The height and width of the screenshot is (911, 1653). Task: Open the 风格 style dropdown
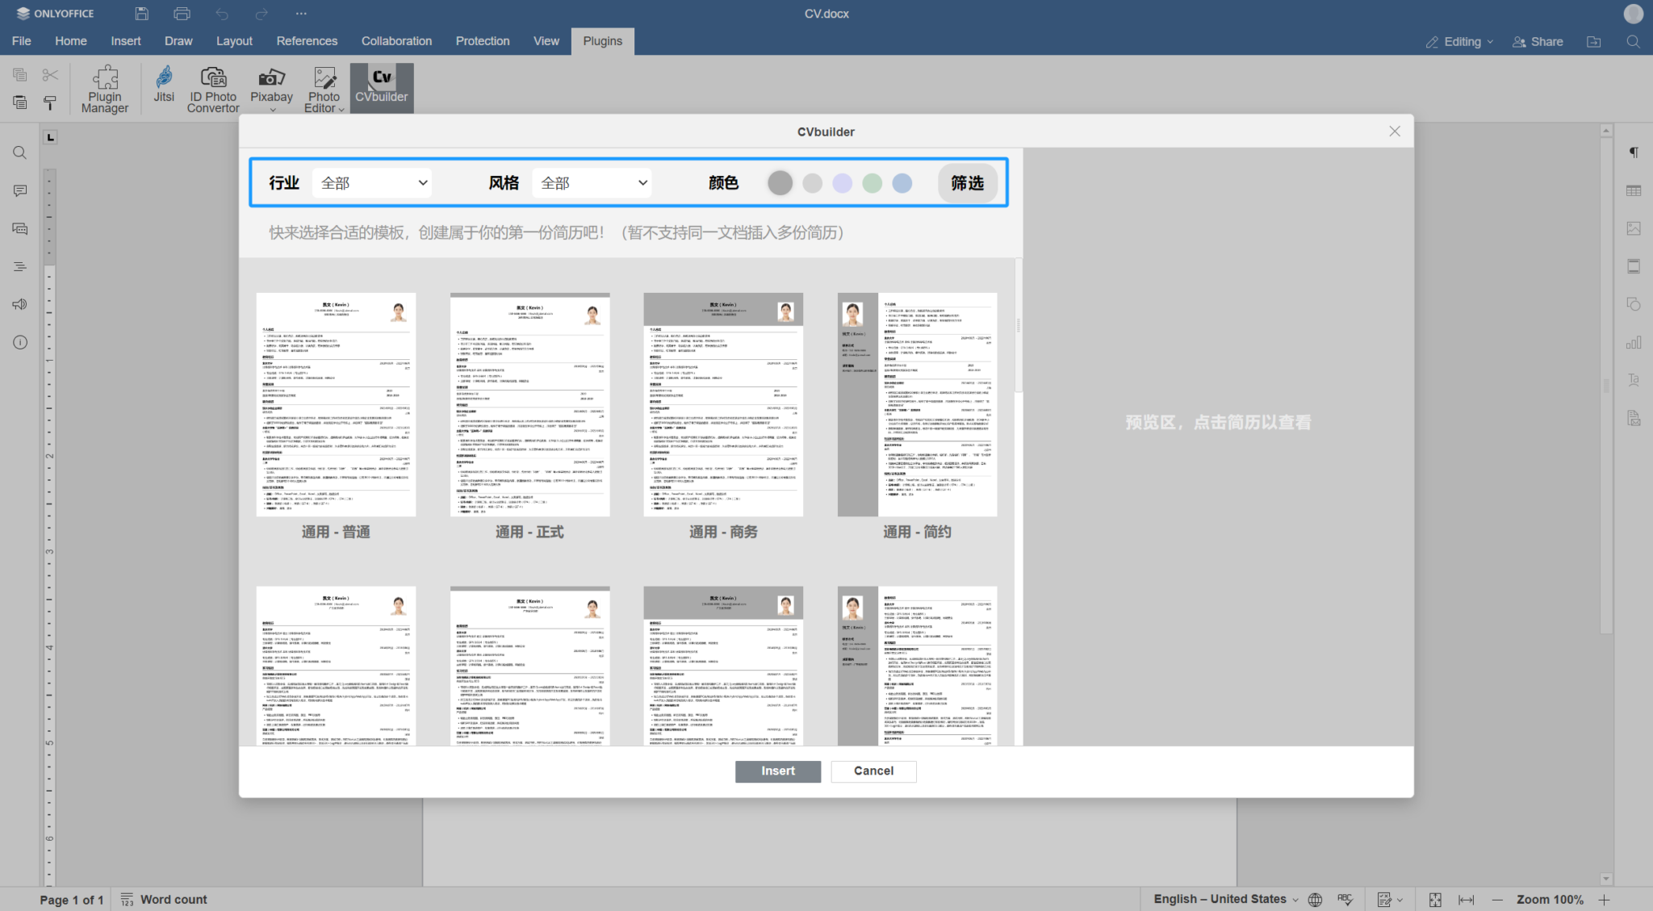coord(592,182)
